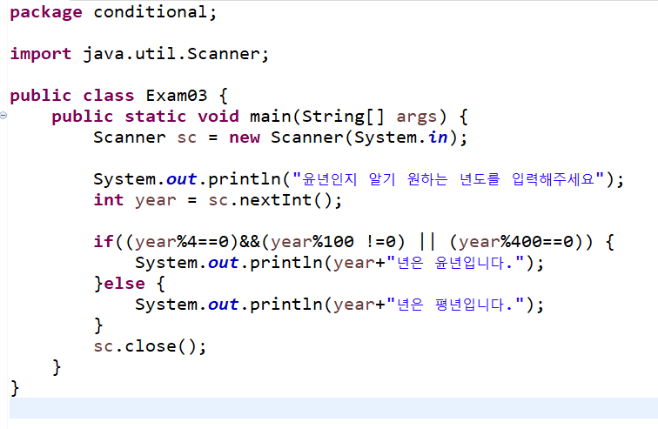Click the 'static' keyword in main declaration
The height and width of the screenshot is (429, 658).
(x=155, y=117)
